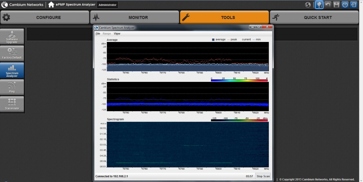Open Software Upgrade in the sidebar
363x182 pixels.
pyautogui.click(x=12, y=37)
